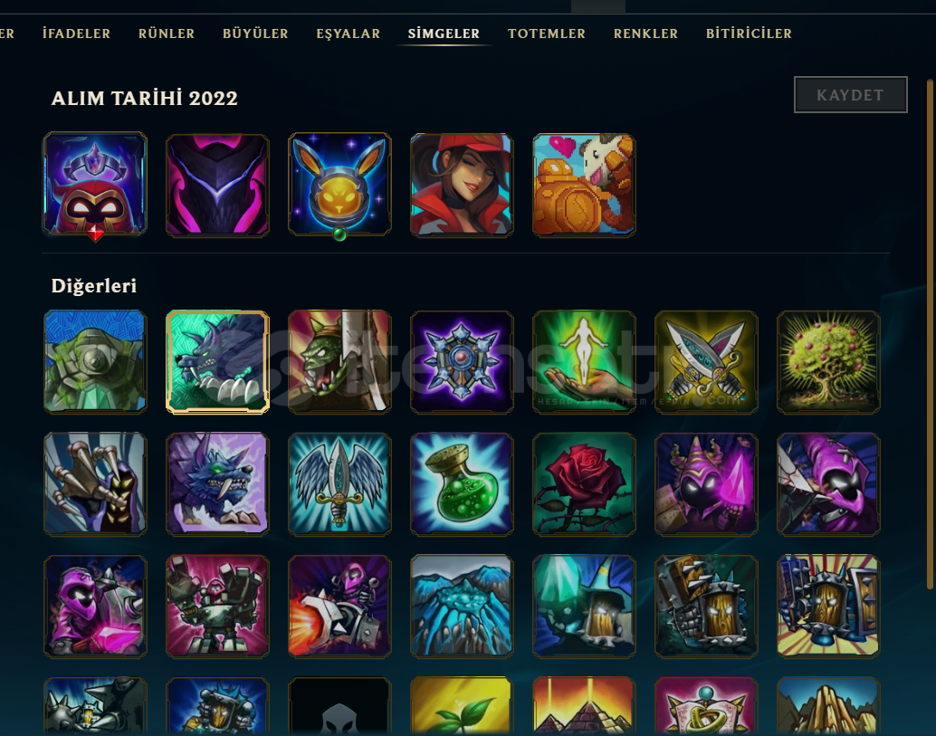Select the crowned red-hooded minion icon
936x736 pixels.
(95, 185)
